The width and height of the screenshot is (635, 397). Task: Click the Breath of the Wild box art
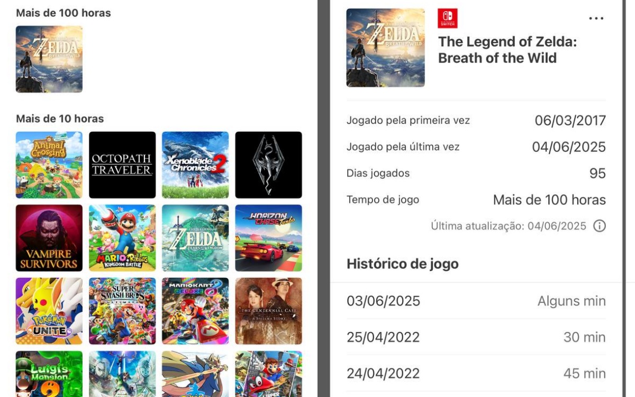point(385,47)
